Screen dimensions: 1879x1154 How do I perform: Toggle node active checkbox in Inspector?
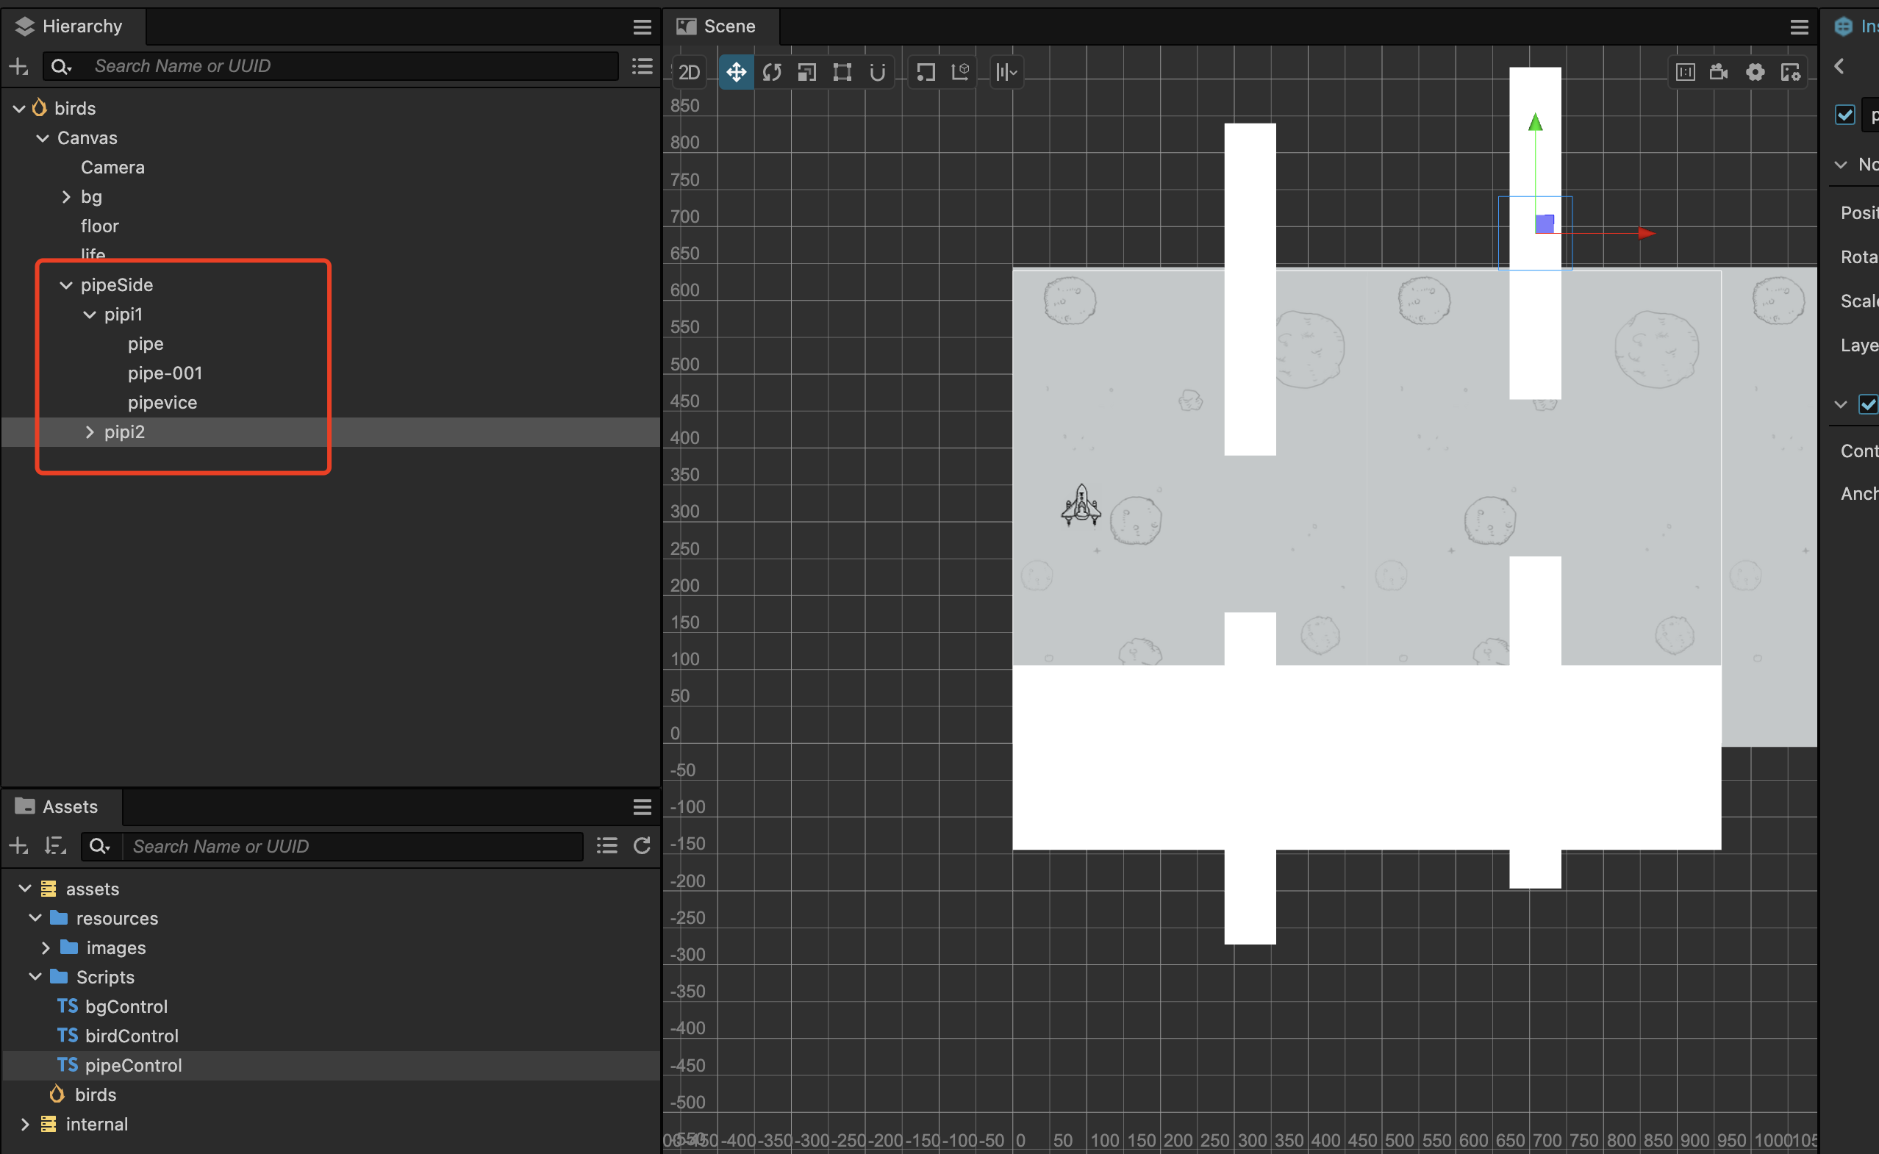click(x=1844, y=115)
